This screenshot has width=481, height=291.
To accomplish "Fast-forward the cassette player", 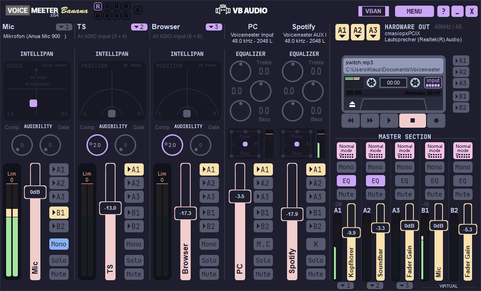I will (x=370, y=121).
